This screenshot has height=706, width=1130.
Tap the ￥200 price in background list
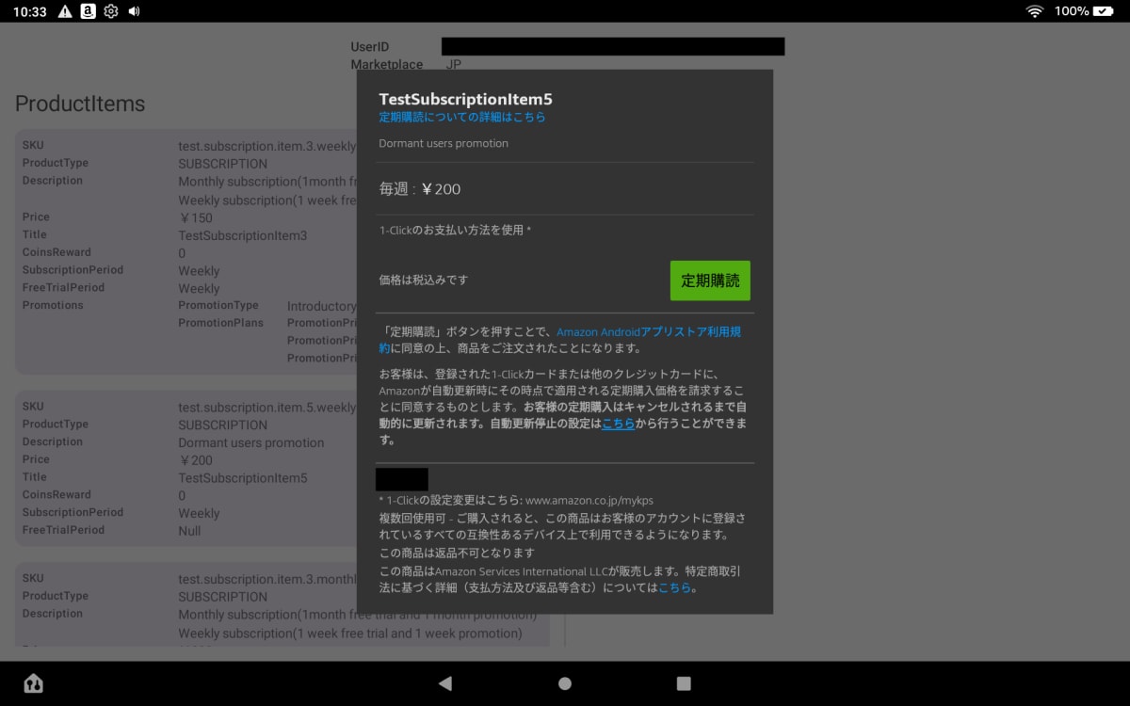coord(196,460)
